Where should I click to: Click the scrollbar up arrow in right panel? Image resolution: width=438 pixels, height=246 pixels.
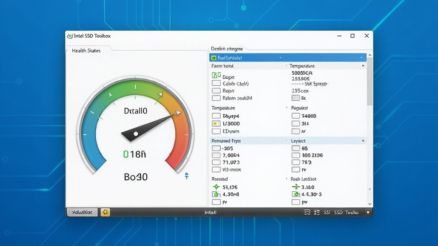(x=370, y=55)
